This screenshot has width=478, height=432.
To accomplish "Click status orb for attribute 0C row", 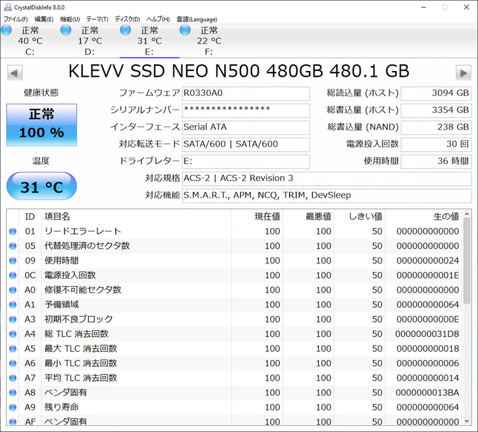I will pyautogui.click(x=13, y=275).
